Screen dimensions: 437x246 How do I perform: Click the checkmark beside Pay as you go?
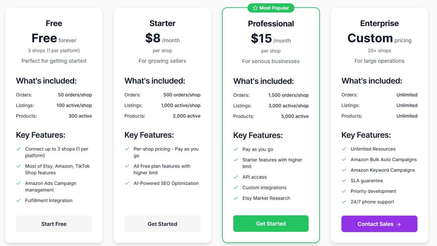click(236, 149)
